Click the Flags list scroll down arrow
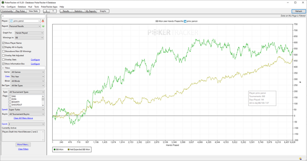 43,105
